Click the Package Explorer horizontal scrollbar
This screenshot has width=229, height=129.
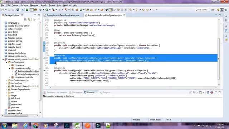[x=16, y=115]
